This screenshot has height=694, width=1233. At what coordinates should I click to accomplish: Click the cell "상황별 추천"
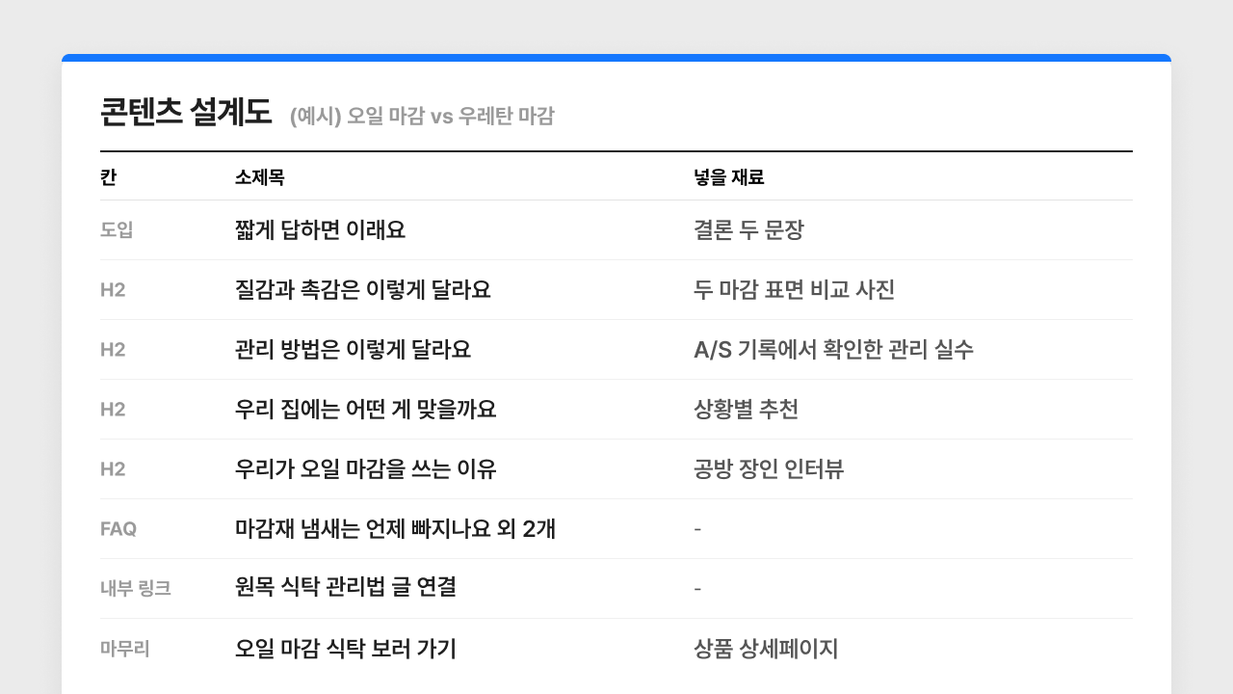coord(746,410)
